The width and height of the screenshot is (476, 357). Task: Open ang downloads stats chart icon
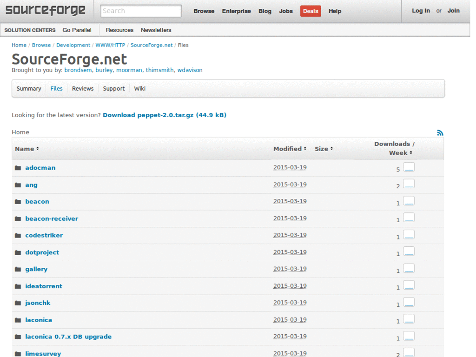click(409, 184)
